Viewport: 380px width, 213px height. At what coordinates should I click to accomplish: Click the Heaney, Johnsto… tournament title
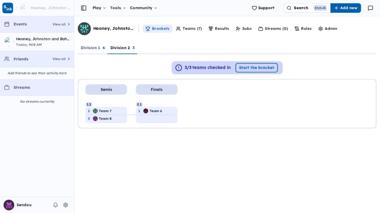(x=113, y=28)
